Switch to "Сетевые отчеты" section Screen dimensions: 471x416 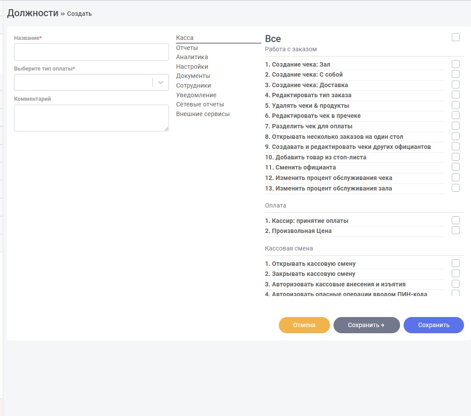[x=200, y=105]
